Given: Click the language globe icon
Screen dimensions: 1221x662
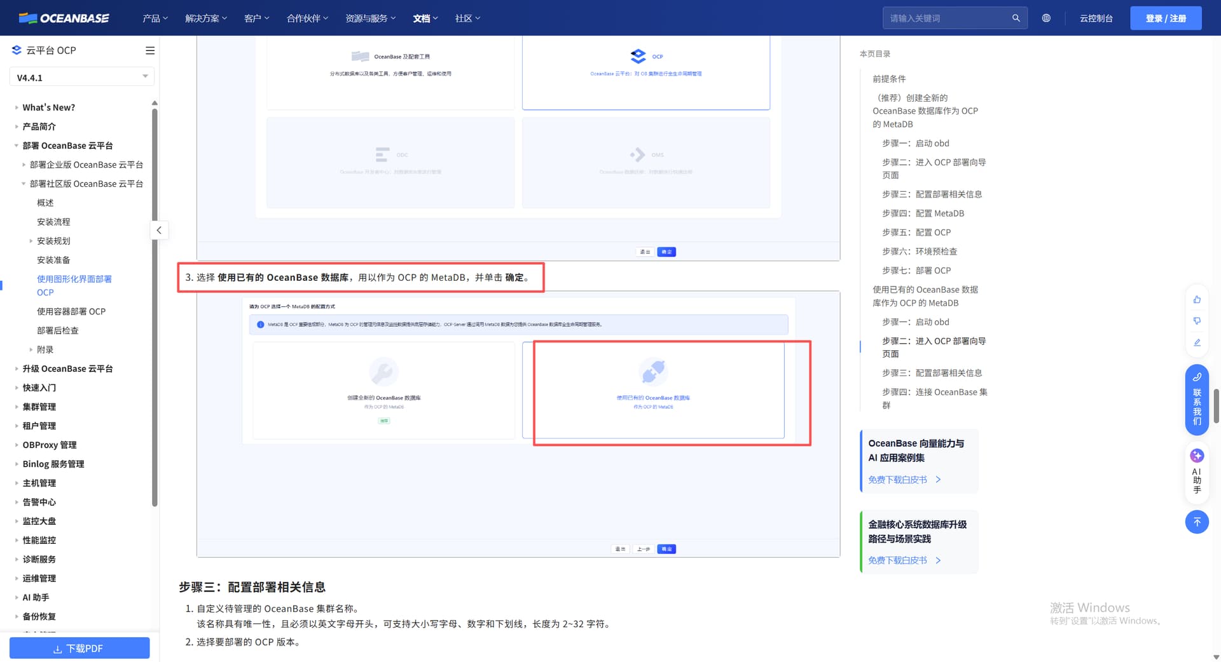Looking at the screenshot, I should coord(1046,18).
